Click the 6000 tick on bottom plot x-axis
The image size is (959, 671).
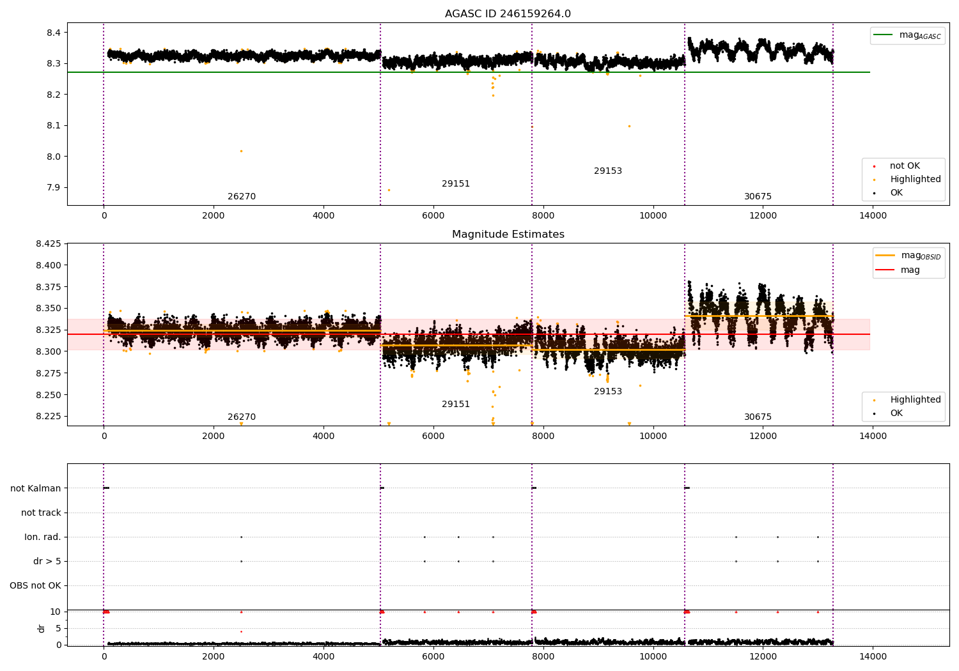pos(433,656)
